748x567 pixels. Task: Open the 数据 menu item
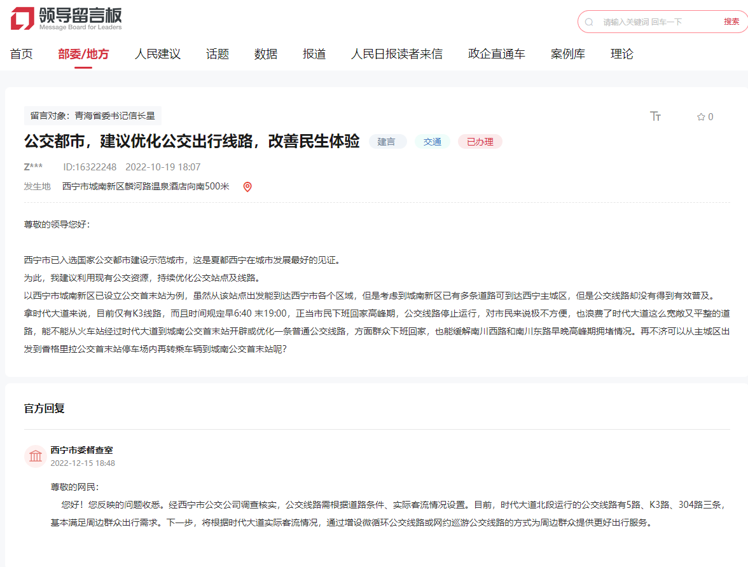[266, 54]
